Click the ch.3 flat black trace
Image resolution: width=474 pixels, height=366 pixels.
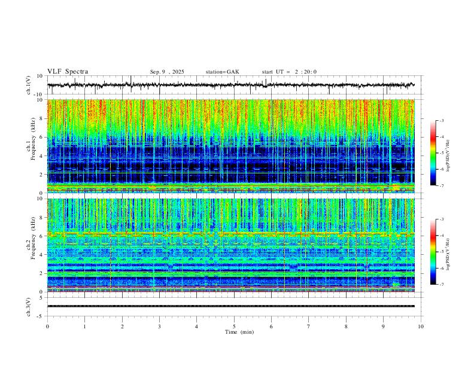tap(231, 306)
